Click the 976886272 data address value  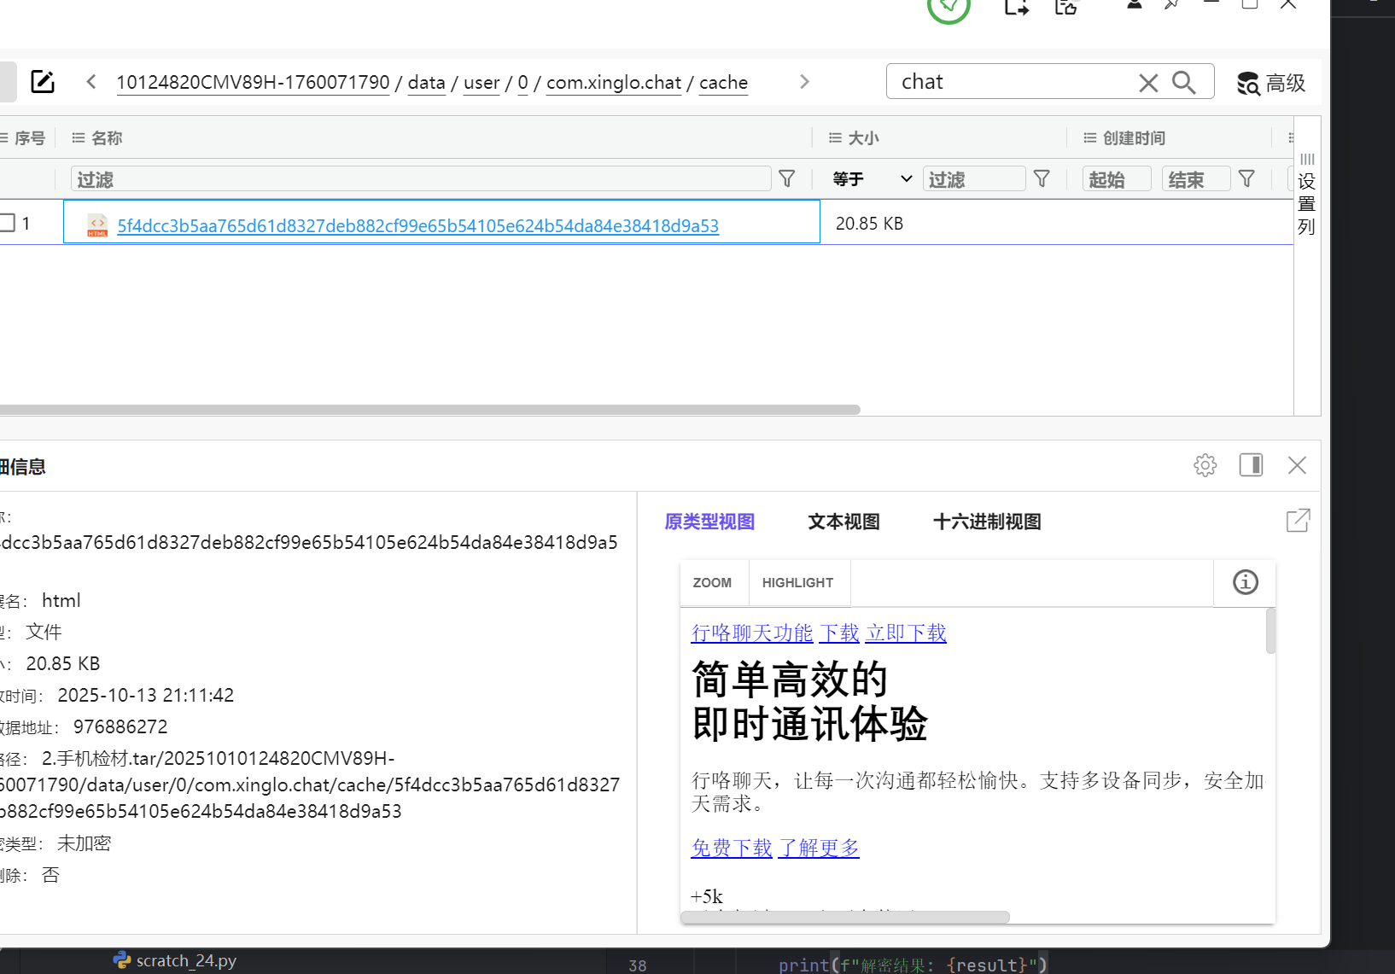pyautogui.click(x=120, y=727)
